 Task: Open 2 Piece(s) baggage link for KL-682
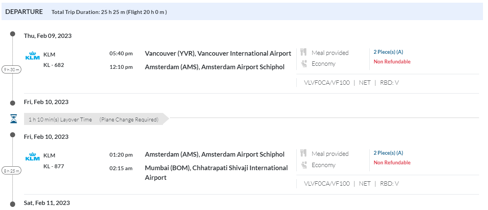coord(388,52)
